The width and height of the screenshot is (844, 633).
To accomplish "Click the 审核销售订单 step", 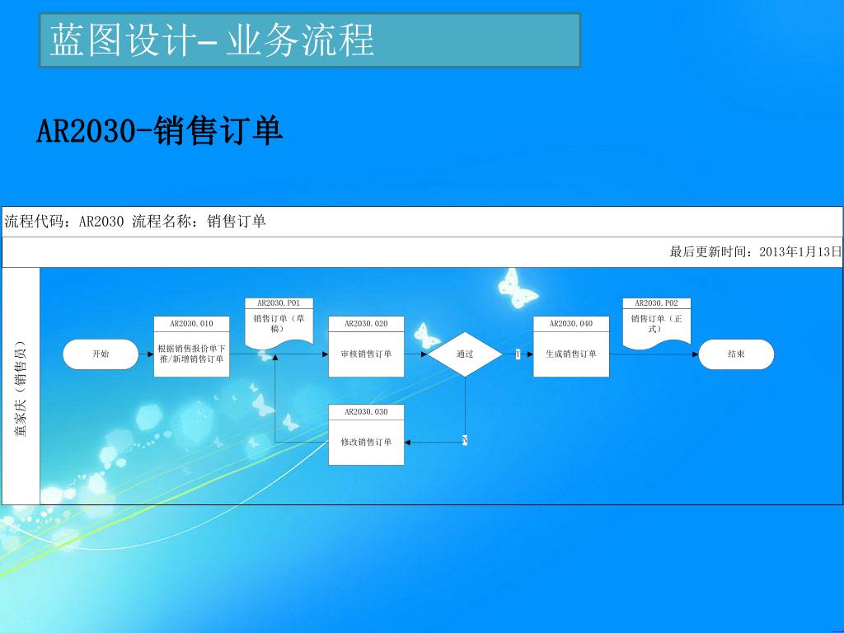I will [x=366, y=354].
